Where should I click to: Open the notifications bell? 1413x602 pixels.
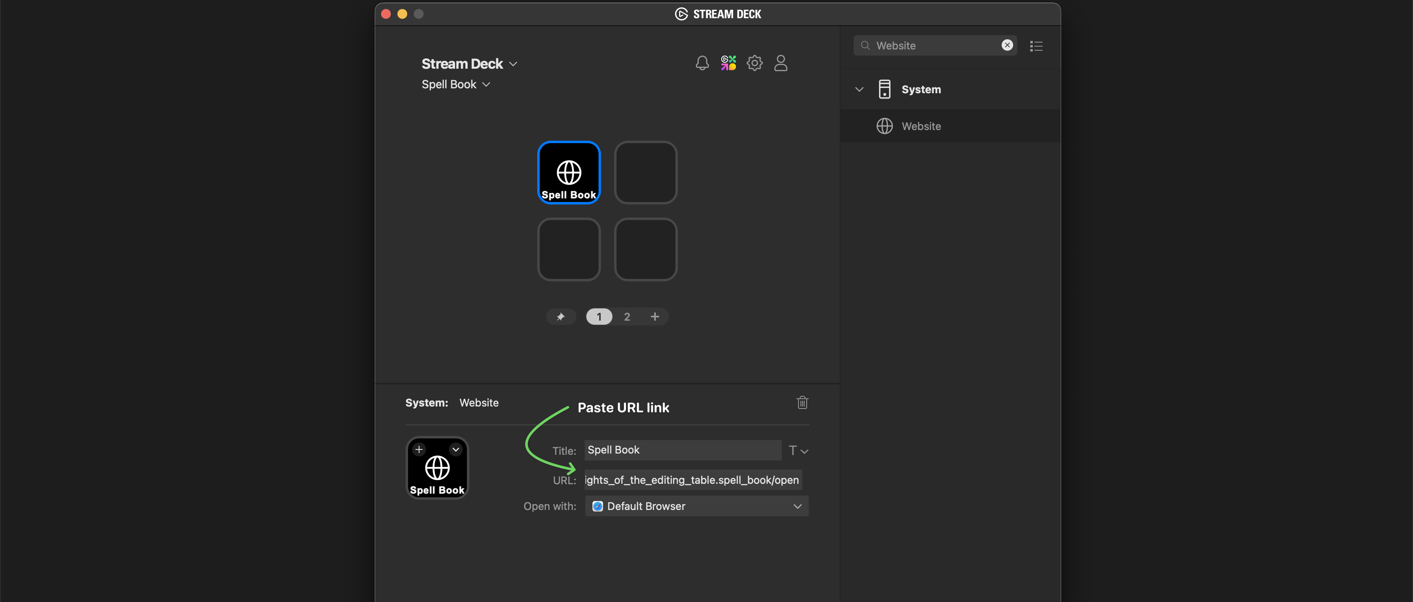pos(702,63)
